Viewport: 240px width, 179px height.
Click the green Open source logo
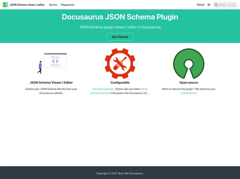(x=189, y=64)
